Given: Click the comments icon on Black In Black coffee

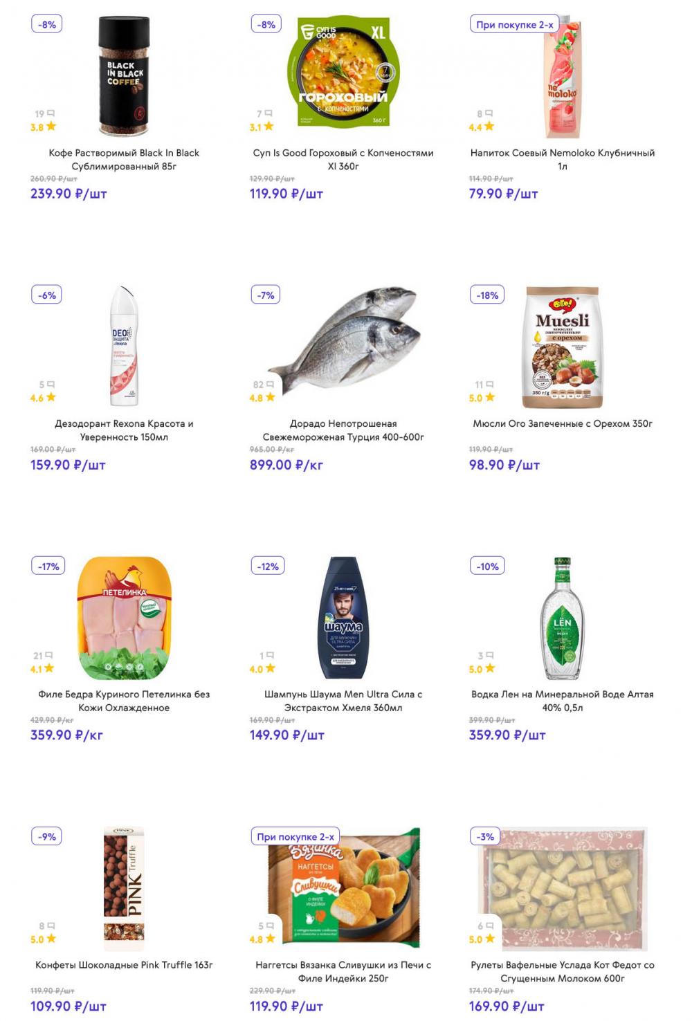Looking at the screenshot, I should [x=50, y=113].
